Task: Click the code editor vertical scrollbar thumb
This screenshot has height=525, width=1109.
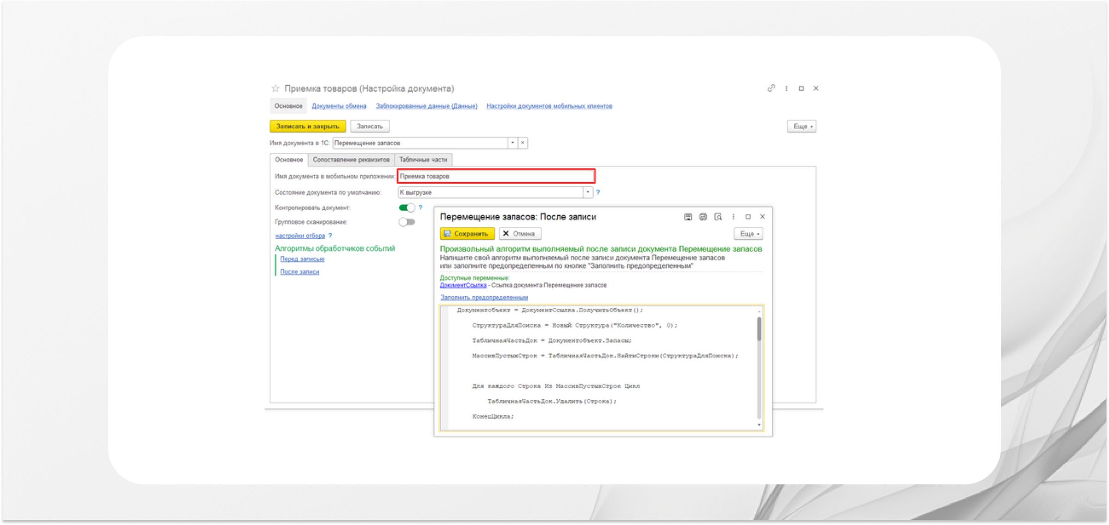Action: (x=759, y=329)
